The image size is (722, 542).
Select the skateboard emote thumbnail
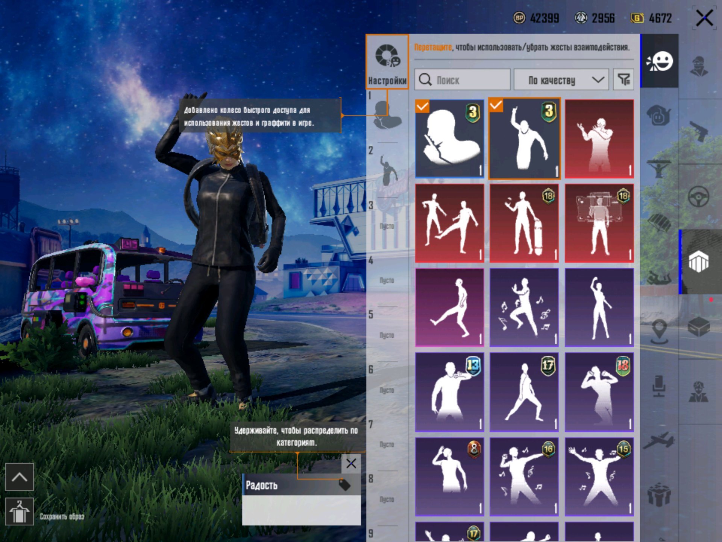[524, 223]
